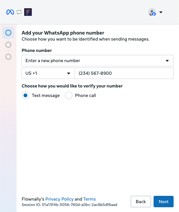Viewport: 179px width, 212px height.
Task: Click the Back button
Action: pyautogui.click(x=141, y=202)
